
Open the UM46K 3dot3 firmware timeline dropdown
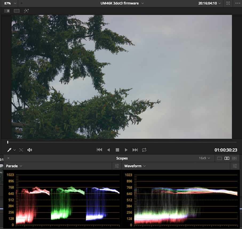coord(122,3)
